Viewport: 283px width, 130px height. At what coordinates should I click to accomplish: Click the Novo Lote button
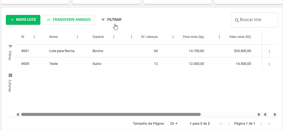point(23,20)
